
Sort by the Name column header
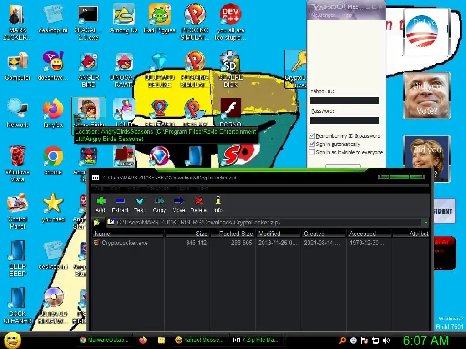128,234
